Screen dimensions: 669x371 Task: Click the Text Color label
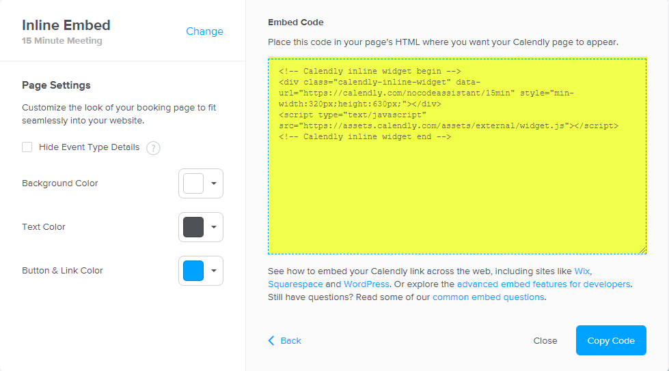[x=44, y=227]
